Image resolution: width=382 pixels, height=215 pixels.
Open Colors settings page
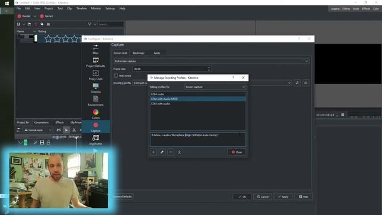(x=95, y=114)
